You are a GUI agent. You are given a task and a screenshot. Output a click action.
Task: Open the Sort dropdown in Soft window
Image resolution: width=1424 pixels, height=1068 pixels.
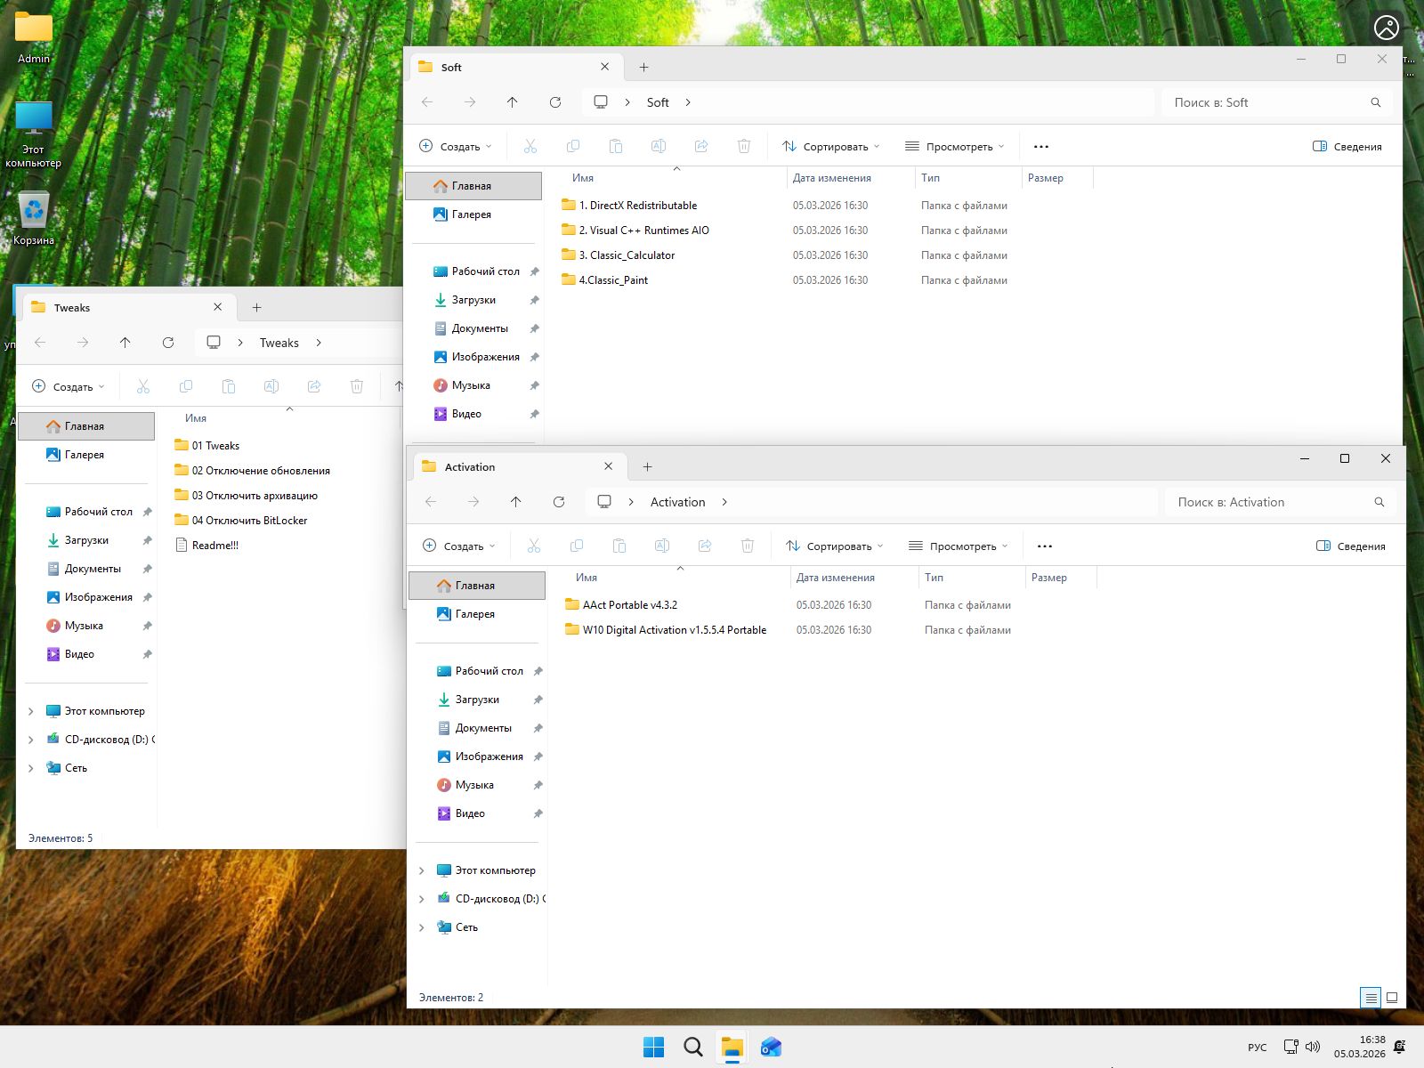coord(830,146)
